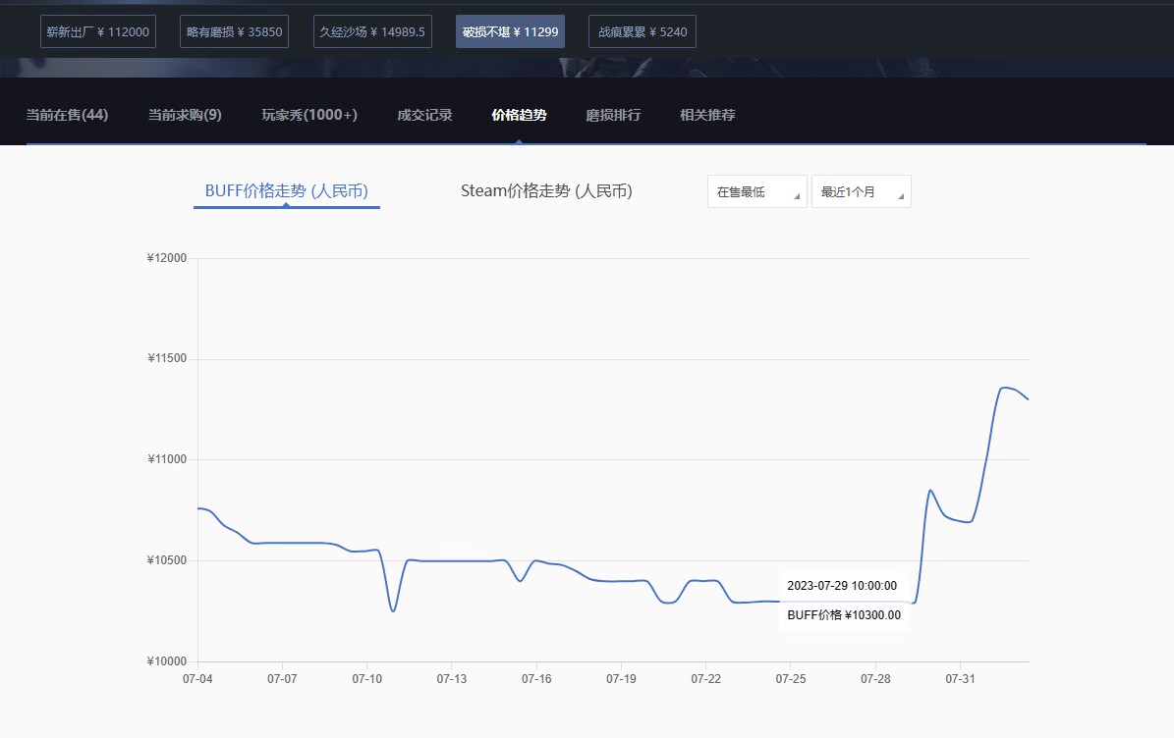Click the 07-13 date label

[x=452, y=679]
